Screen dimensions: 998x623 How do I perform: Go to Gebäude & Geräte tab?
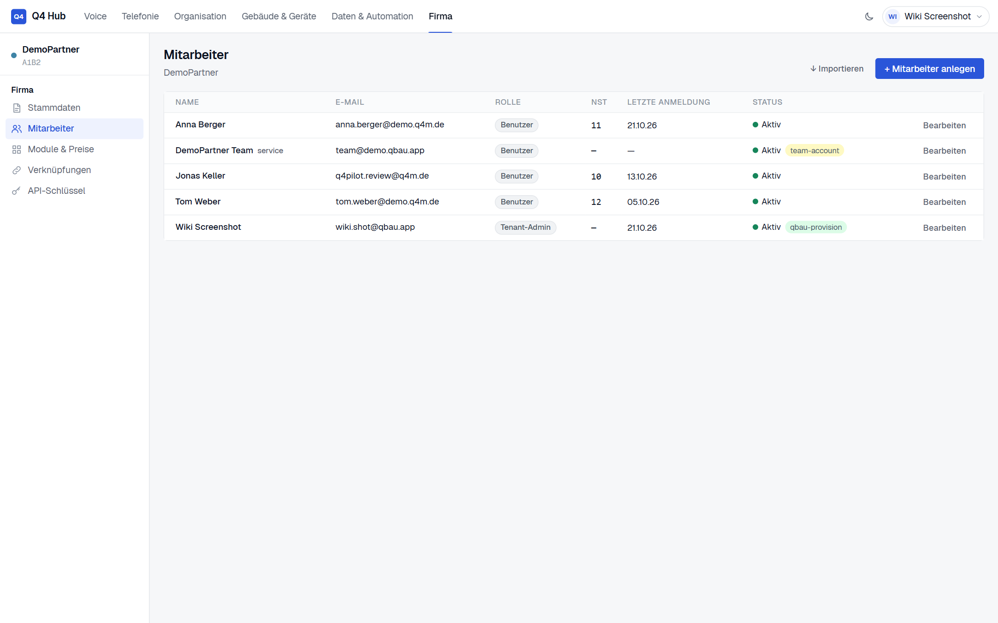click(279, 16)
